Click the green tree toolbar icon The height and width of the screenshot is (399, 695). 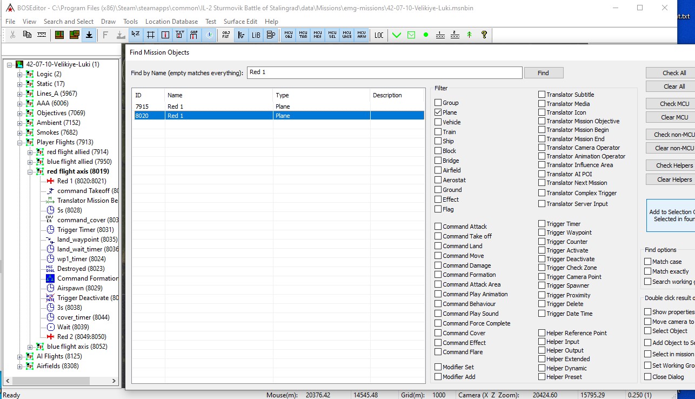coord(469,35)
